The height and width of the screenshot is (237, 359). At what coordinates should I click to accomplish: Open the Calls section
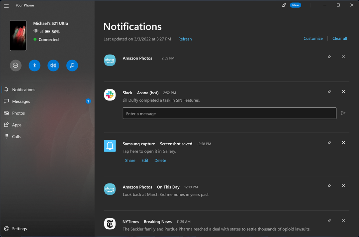(x=16, y=136)
